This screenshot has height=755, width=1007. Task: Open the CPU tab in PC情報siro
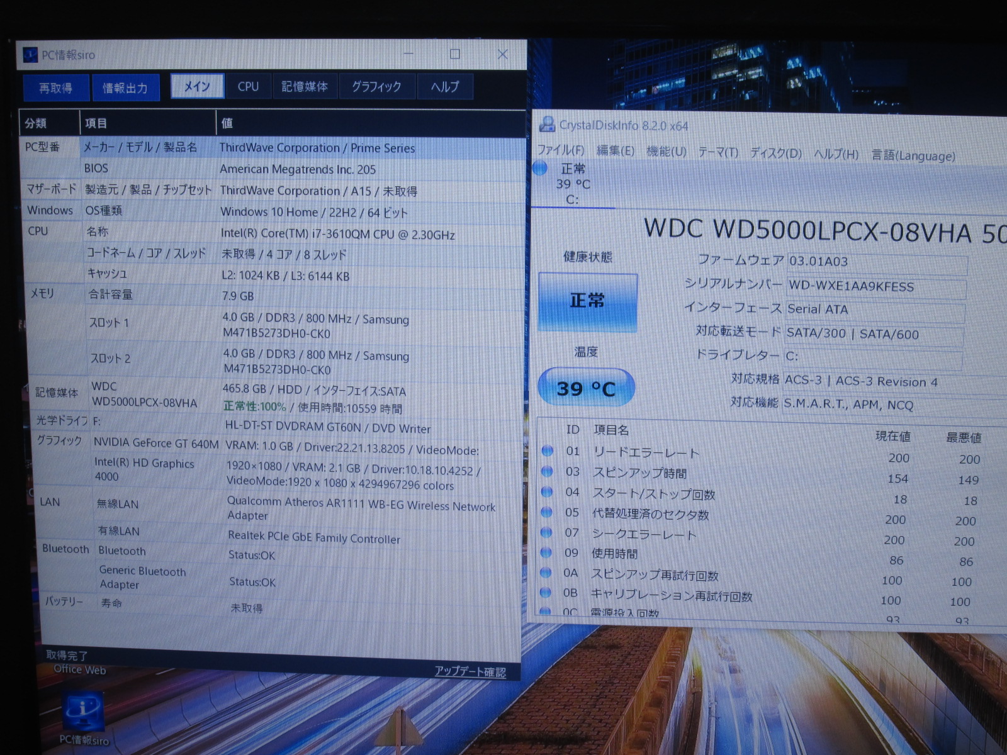(x=248, y=86)
